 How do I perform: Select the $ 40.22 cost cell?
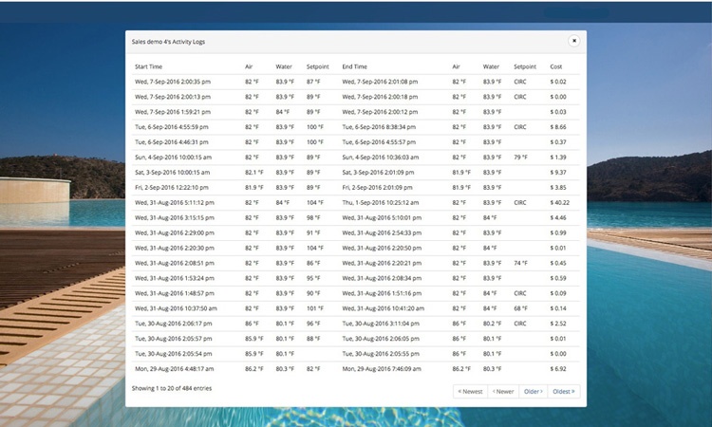[560, 202]
